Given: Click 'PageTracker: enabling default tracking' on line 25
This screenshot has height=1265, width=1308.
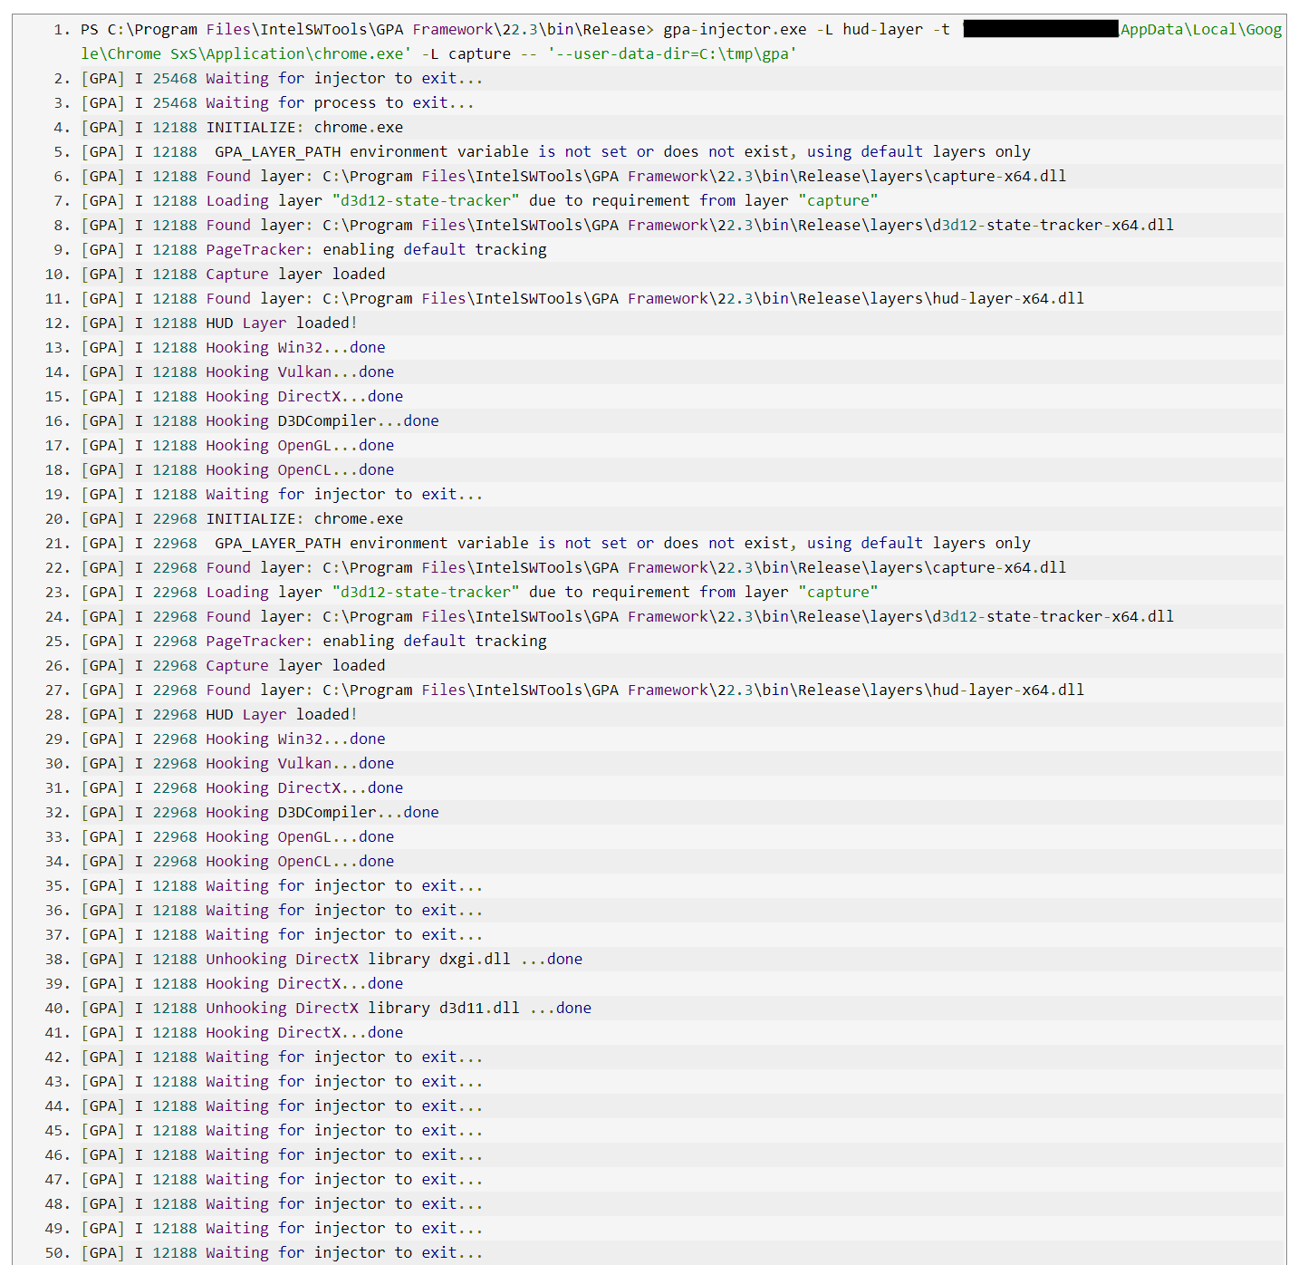Looking at the screenshot, I should pos(376,641).
